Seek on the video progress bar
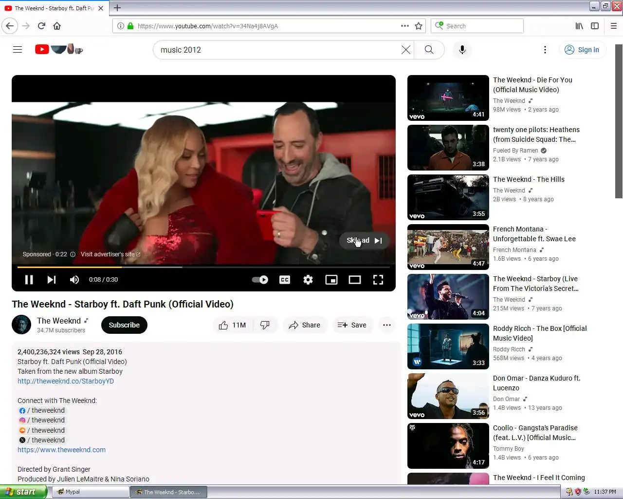This screenshot has height=499, width=623. click(203, 267)
